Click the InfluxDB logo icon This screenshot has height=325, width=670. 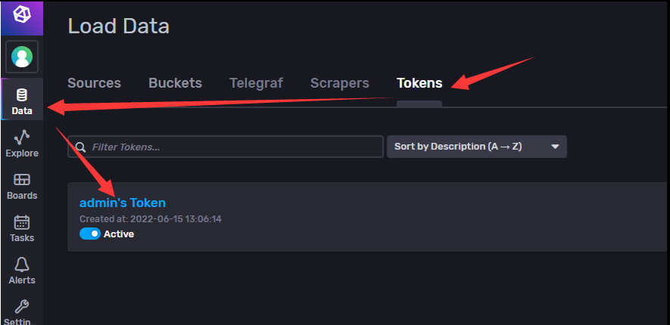22,14
